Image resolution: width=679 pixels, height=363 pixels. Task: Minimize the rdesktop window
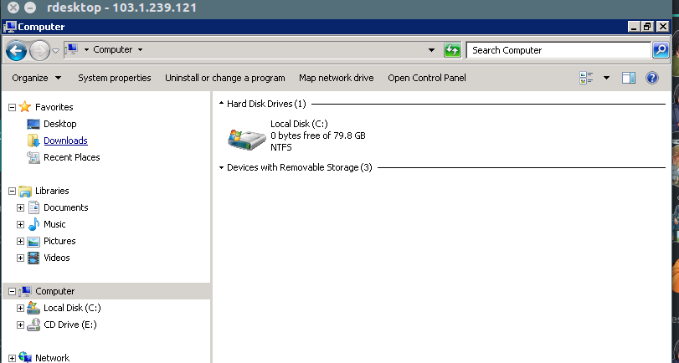pos(30,8)
